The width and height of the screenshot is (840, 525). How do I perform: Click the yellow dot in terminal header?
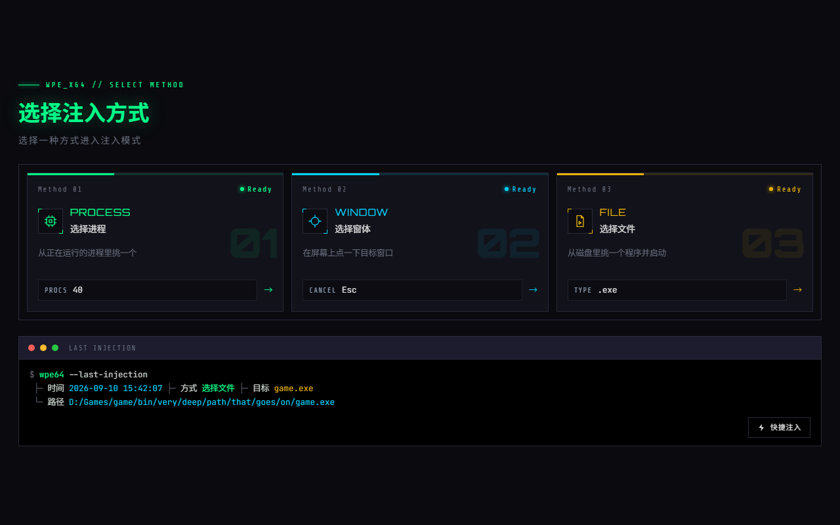tap(43, 348)
